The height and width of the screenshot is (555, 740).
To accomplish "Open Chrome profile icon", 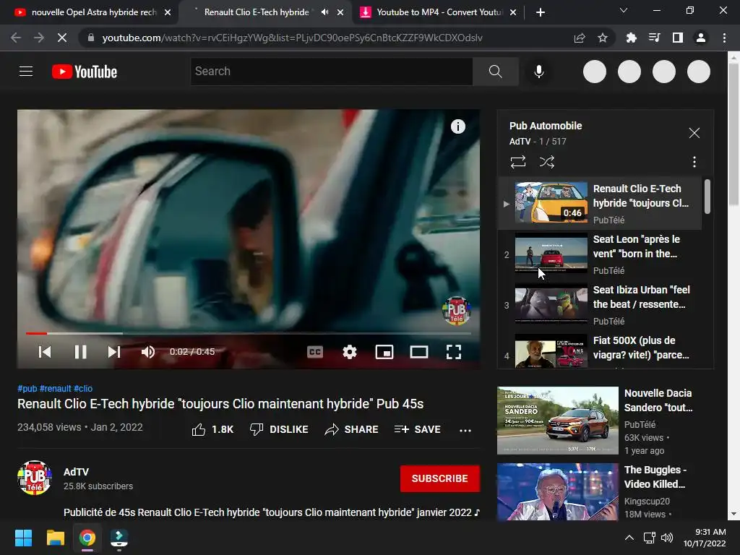I will (x=701, y=38).
